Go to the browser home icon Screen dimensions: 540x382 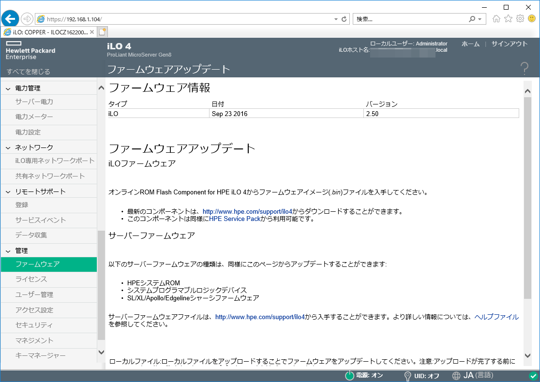pos(496,18)
